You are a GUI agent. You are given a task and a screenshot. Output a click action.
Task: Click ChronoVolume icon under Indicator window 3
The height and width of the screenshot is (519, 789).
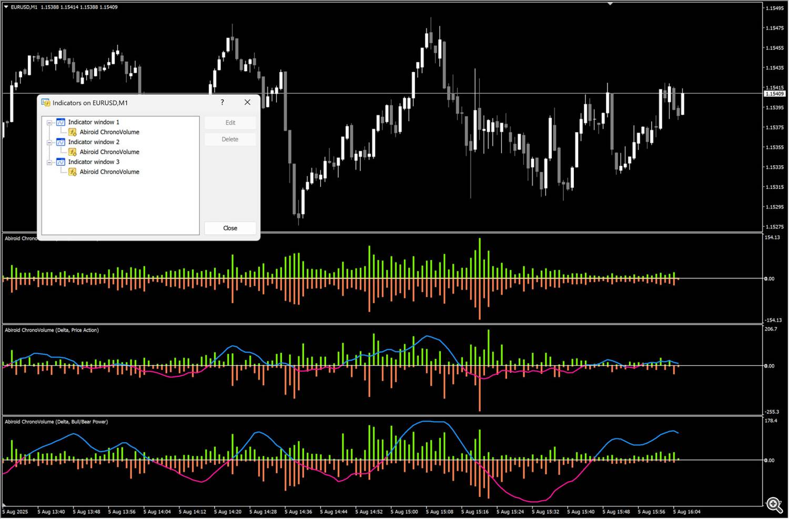tap(73, 172)
